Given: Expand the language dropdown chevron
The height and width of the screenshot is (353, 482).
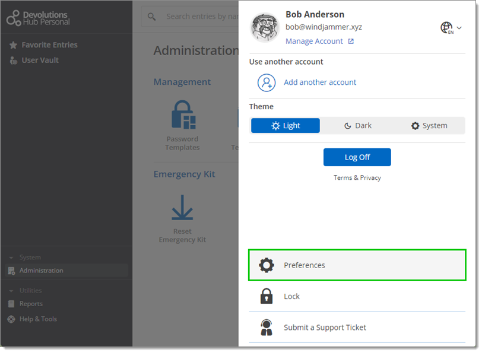Looking at the screenshot, I should click(459, 28).
